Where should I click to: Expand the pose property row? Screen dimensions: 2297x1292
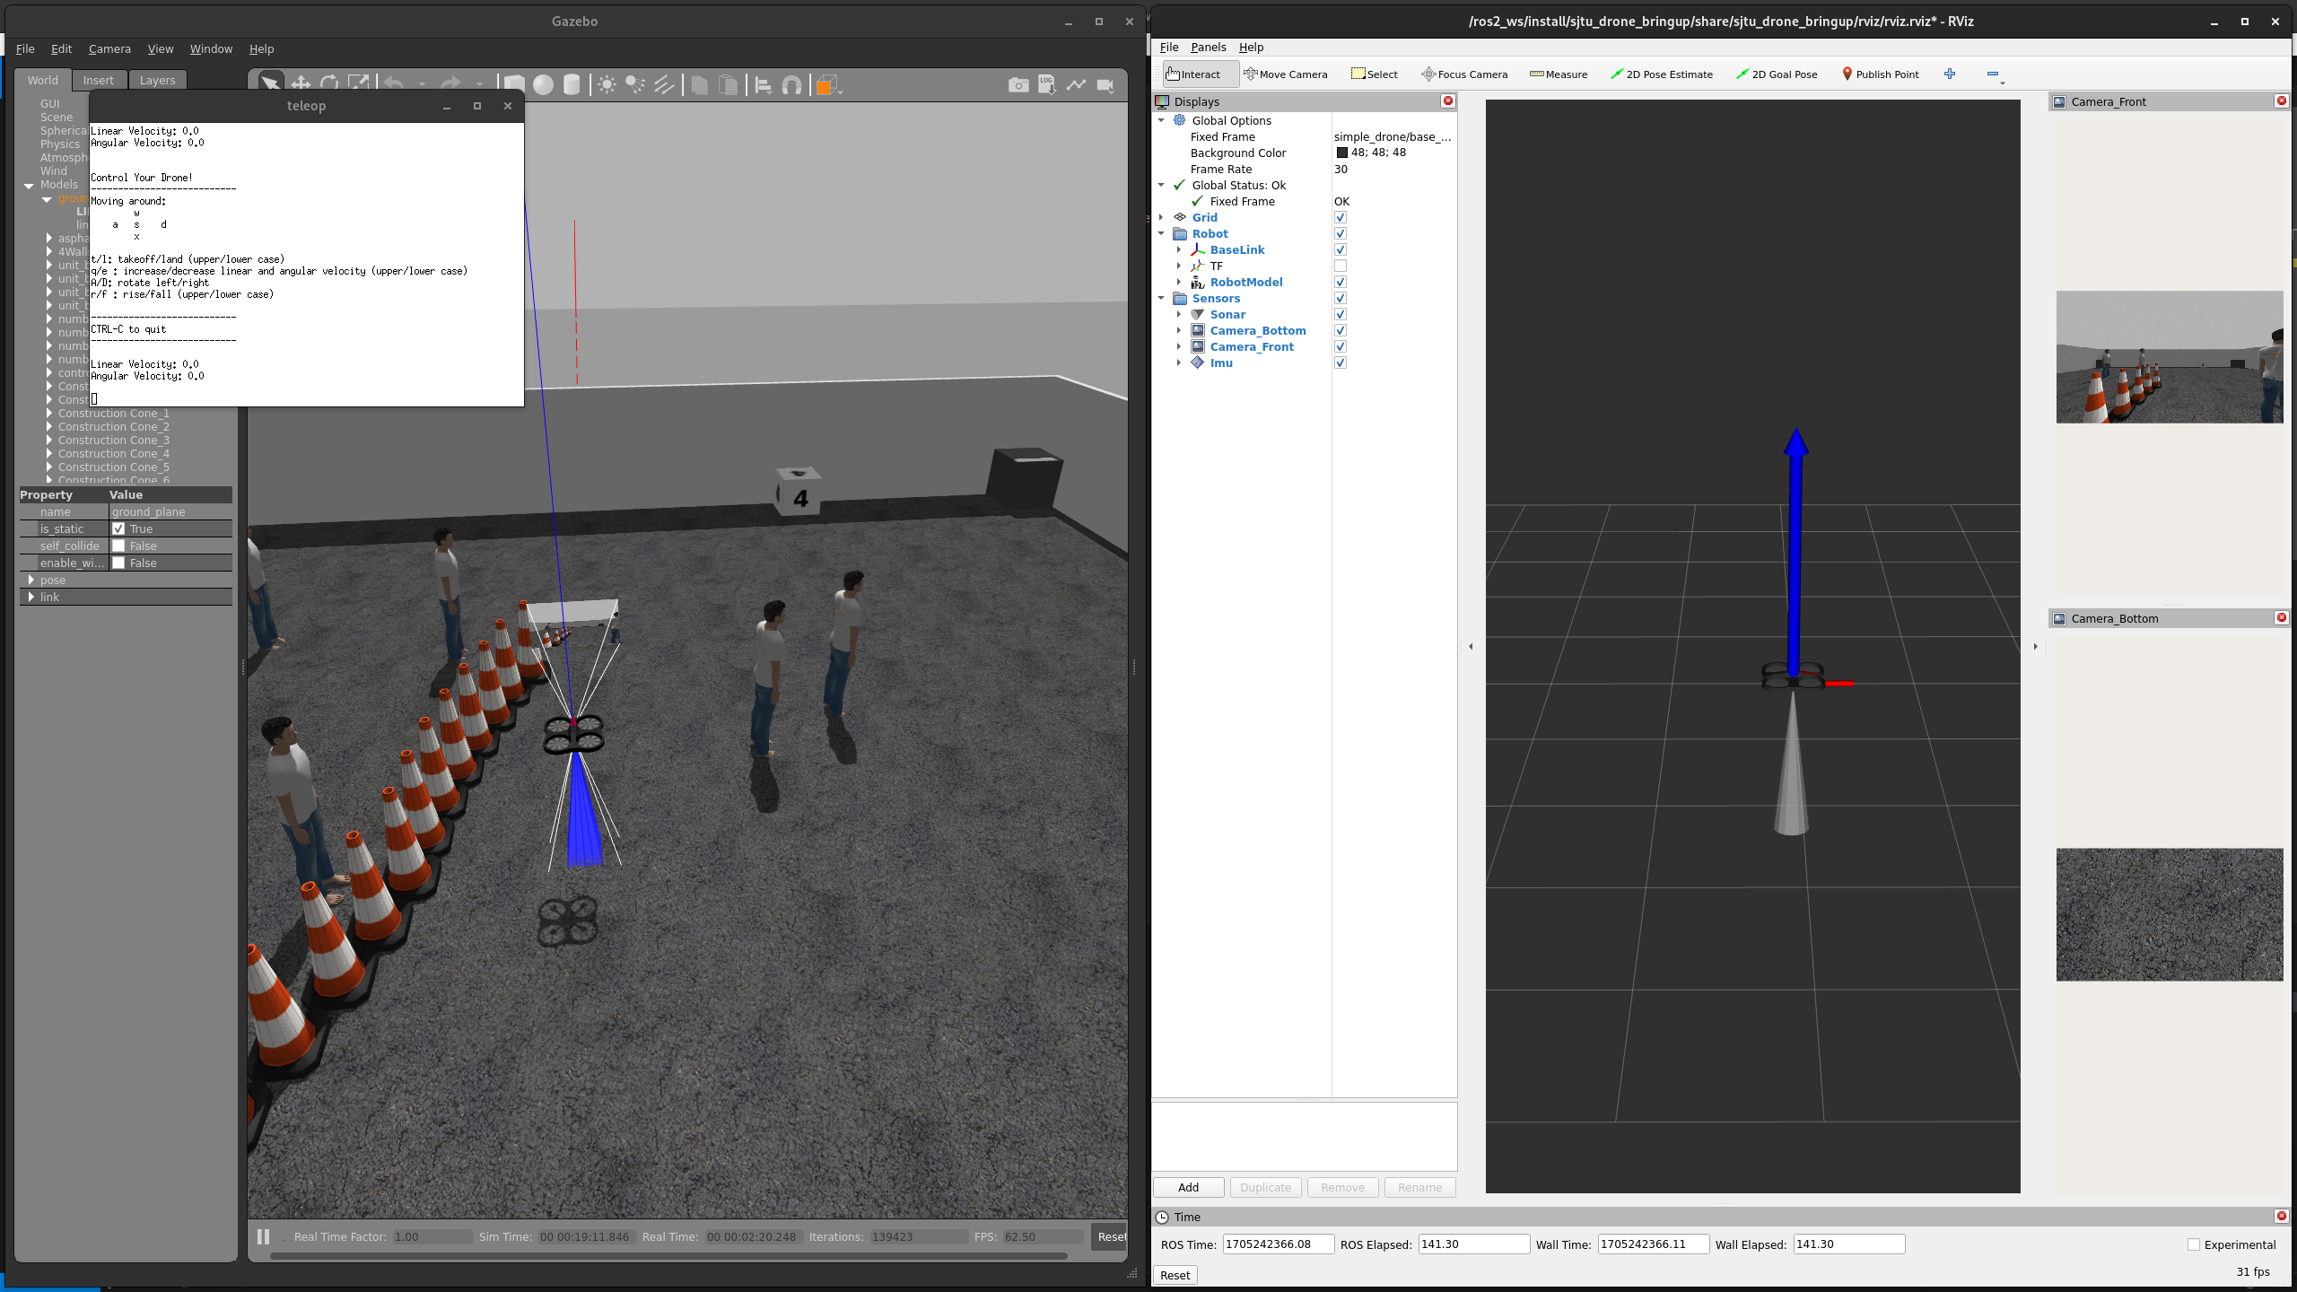pos(31,580)
